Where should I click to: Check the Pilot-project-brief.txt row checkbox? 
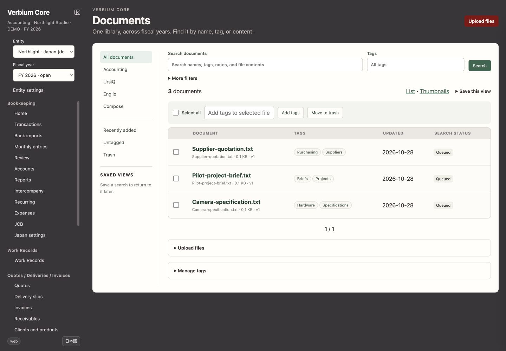click(176, 179)
